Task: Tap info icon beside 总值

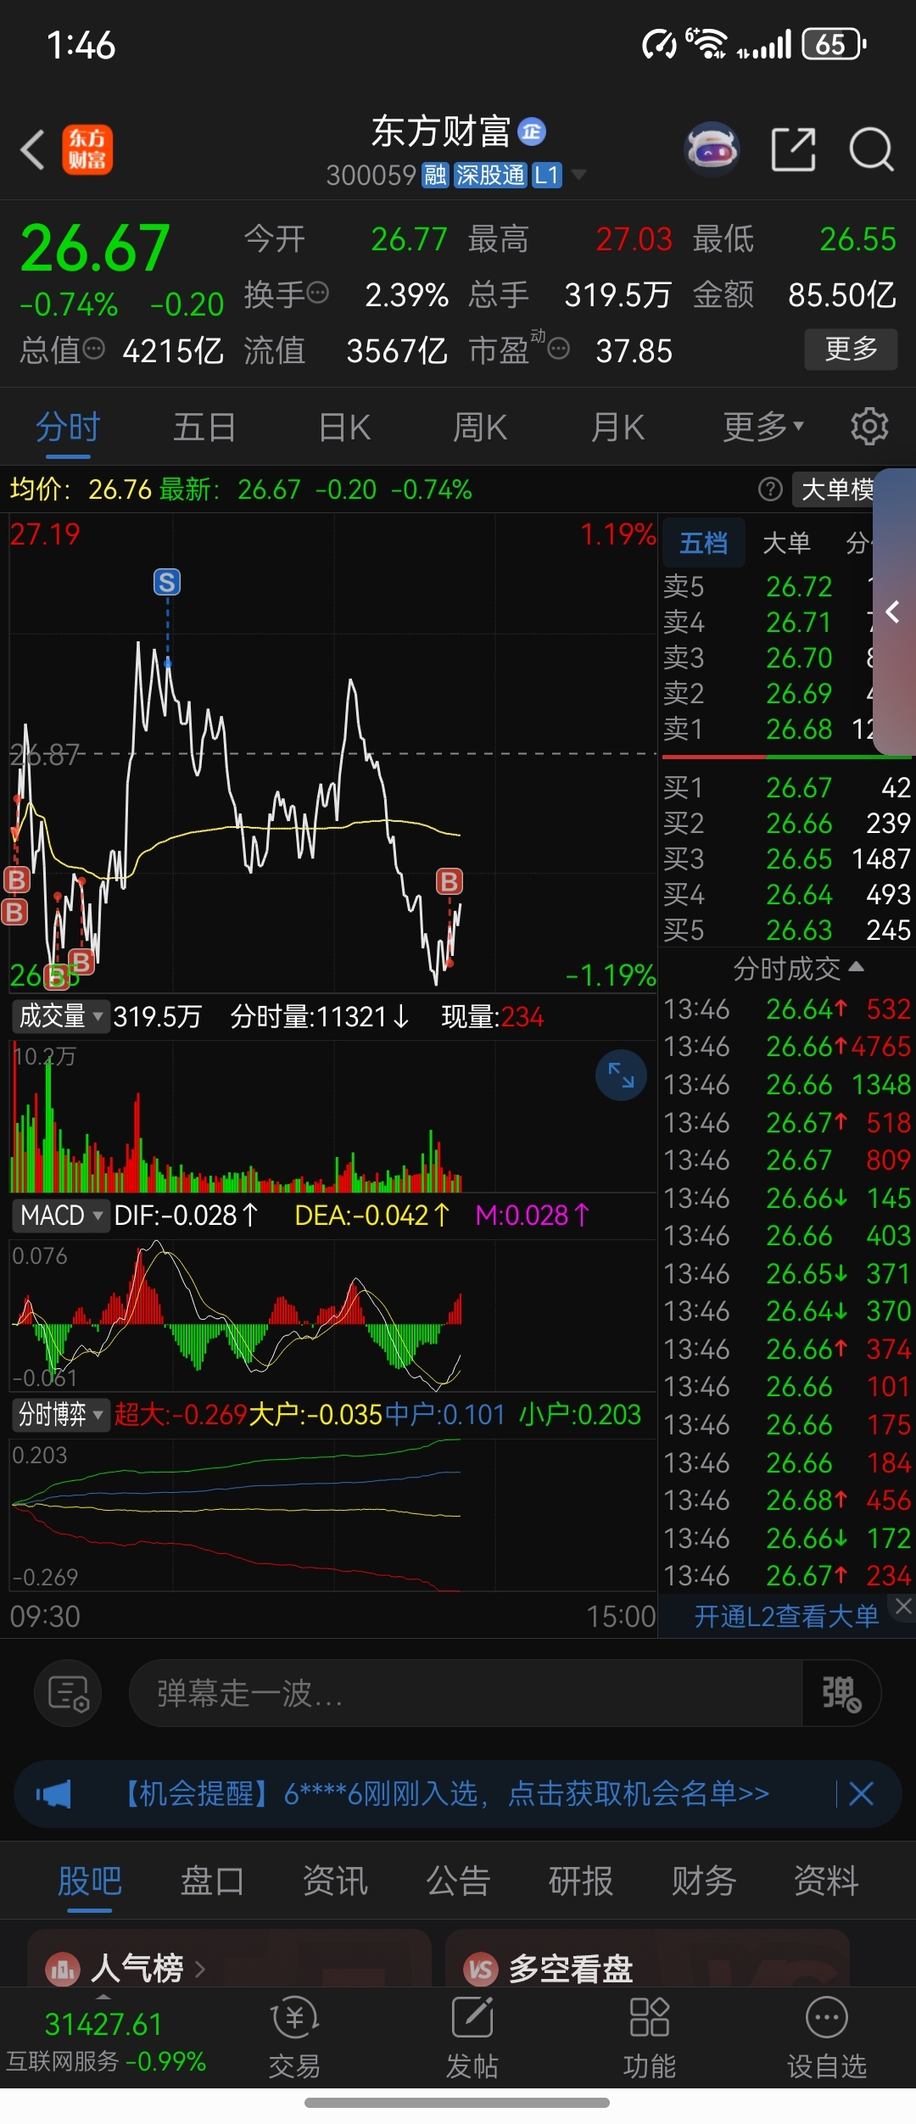Action: point(94,349)
